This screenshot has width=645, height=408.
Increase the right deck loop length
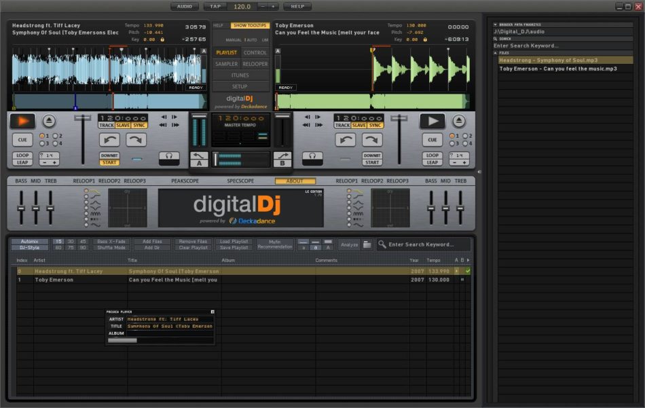coord(464,162)
